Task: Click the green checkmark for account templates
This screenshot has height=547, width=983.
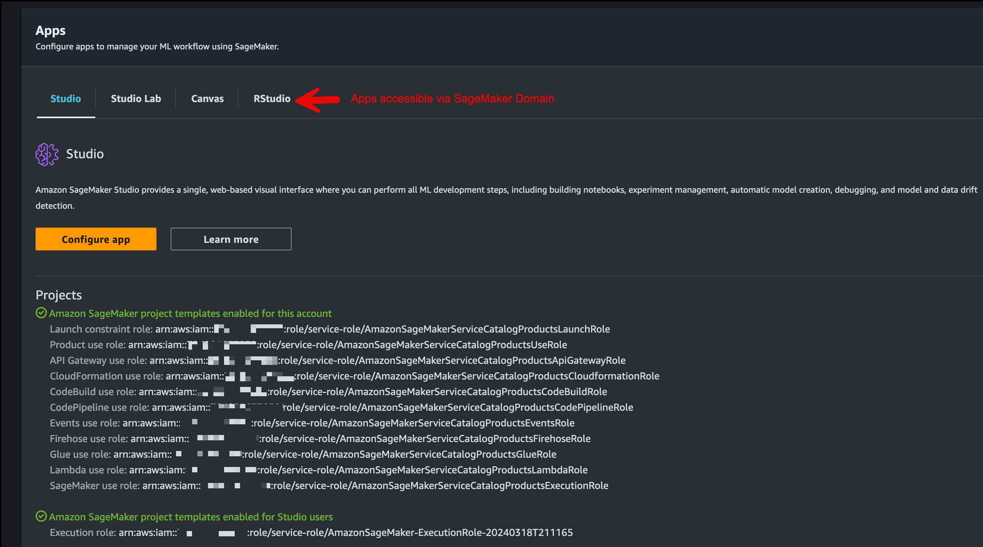Action: pyautogui.click(x=41, y=313)
